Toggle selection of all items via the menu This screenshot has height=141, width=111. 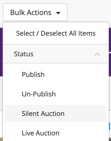(56, 33)
